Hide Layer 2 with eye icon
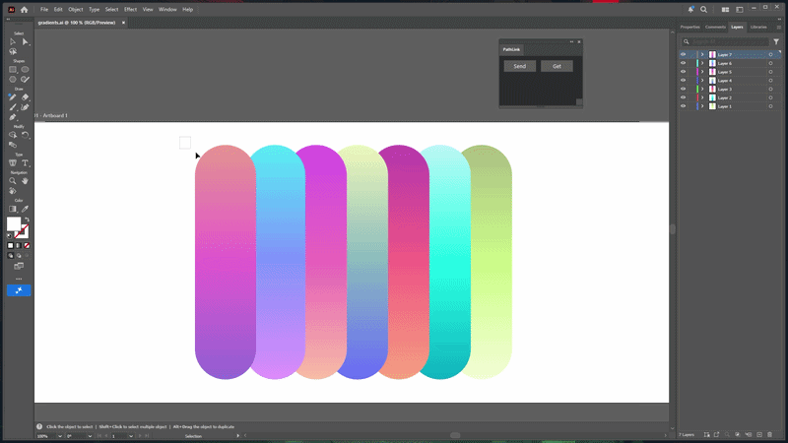 click(x=683, y=97)
